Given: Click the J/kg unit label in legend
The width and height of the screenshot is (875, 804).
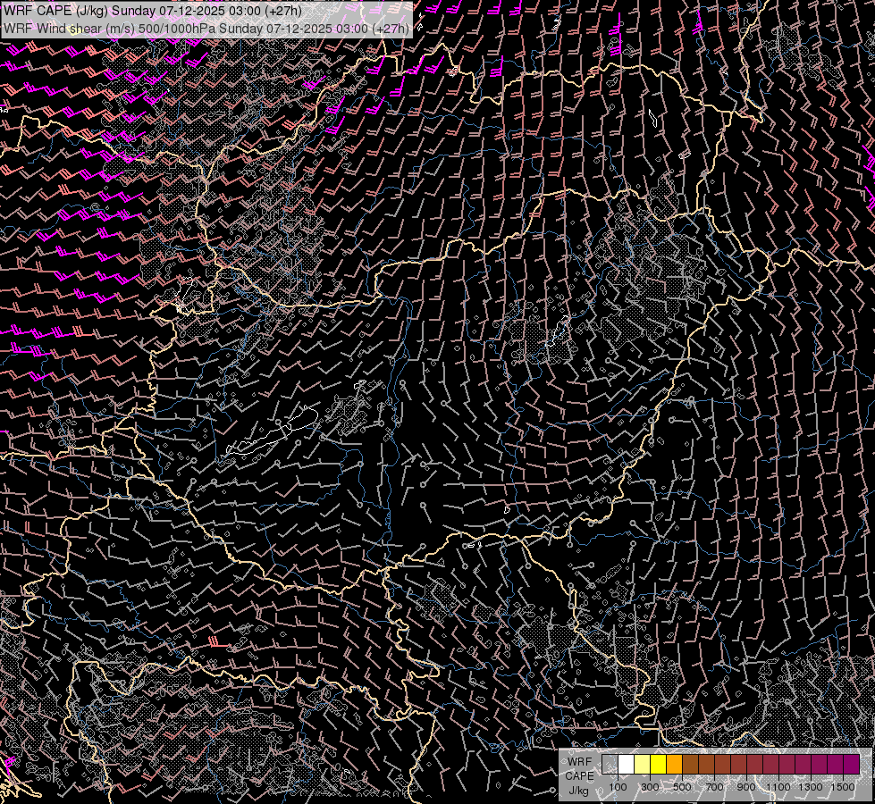Looking at the screenshot, I should [578, 790].
